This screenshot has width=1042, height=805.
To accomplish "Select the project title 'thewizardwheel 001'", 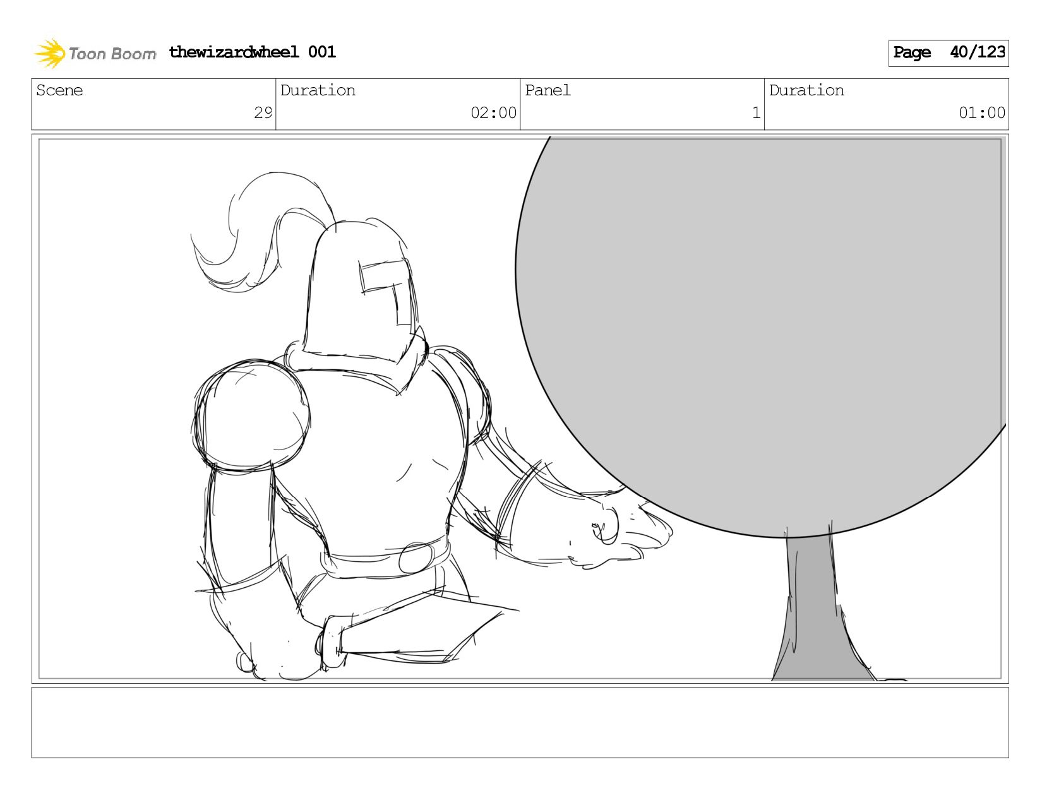I will tap(253, 52).
